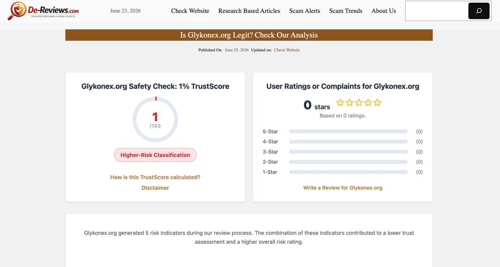Click the red Check Website category link

click(287, 50)
